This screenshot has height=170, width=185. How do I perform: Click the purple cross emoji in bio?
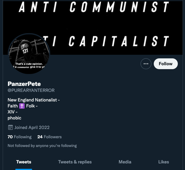[x=22, y=106]
